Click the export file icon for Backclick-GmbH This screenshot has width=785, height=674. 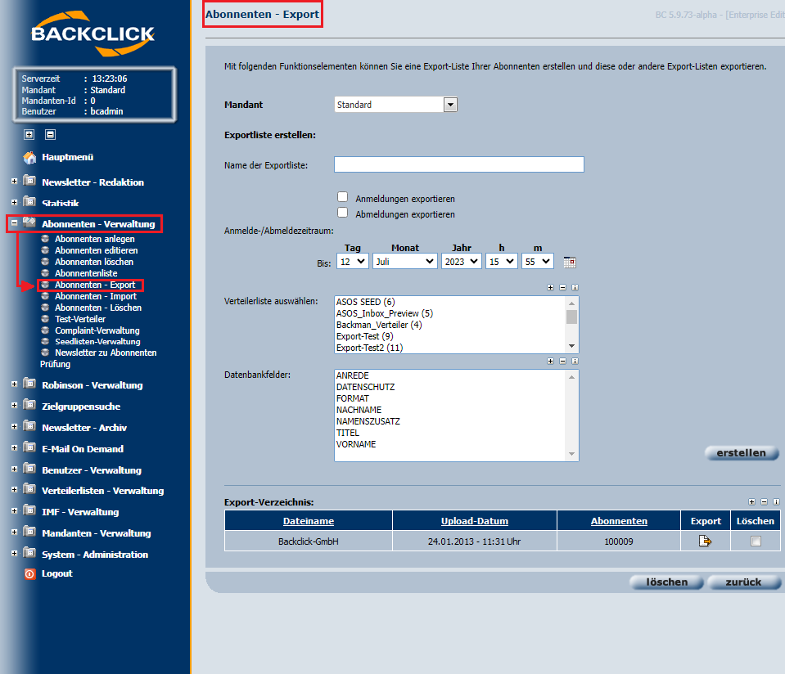point(705,541)
